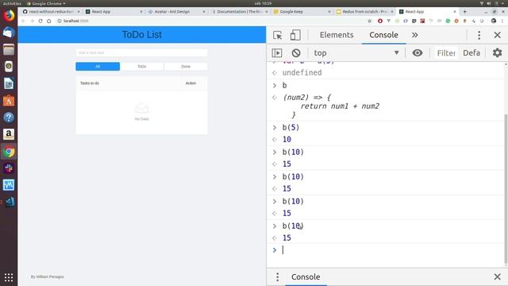Switch to the Console tab in DevTools
The image size is (508, 286).
pos(383,35)
